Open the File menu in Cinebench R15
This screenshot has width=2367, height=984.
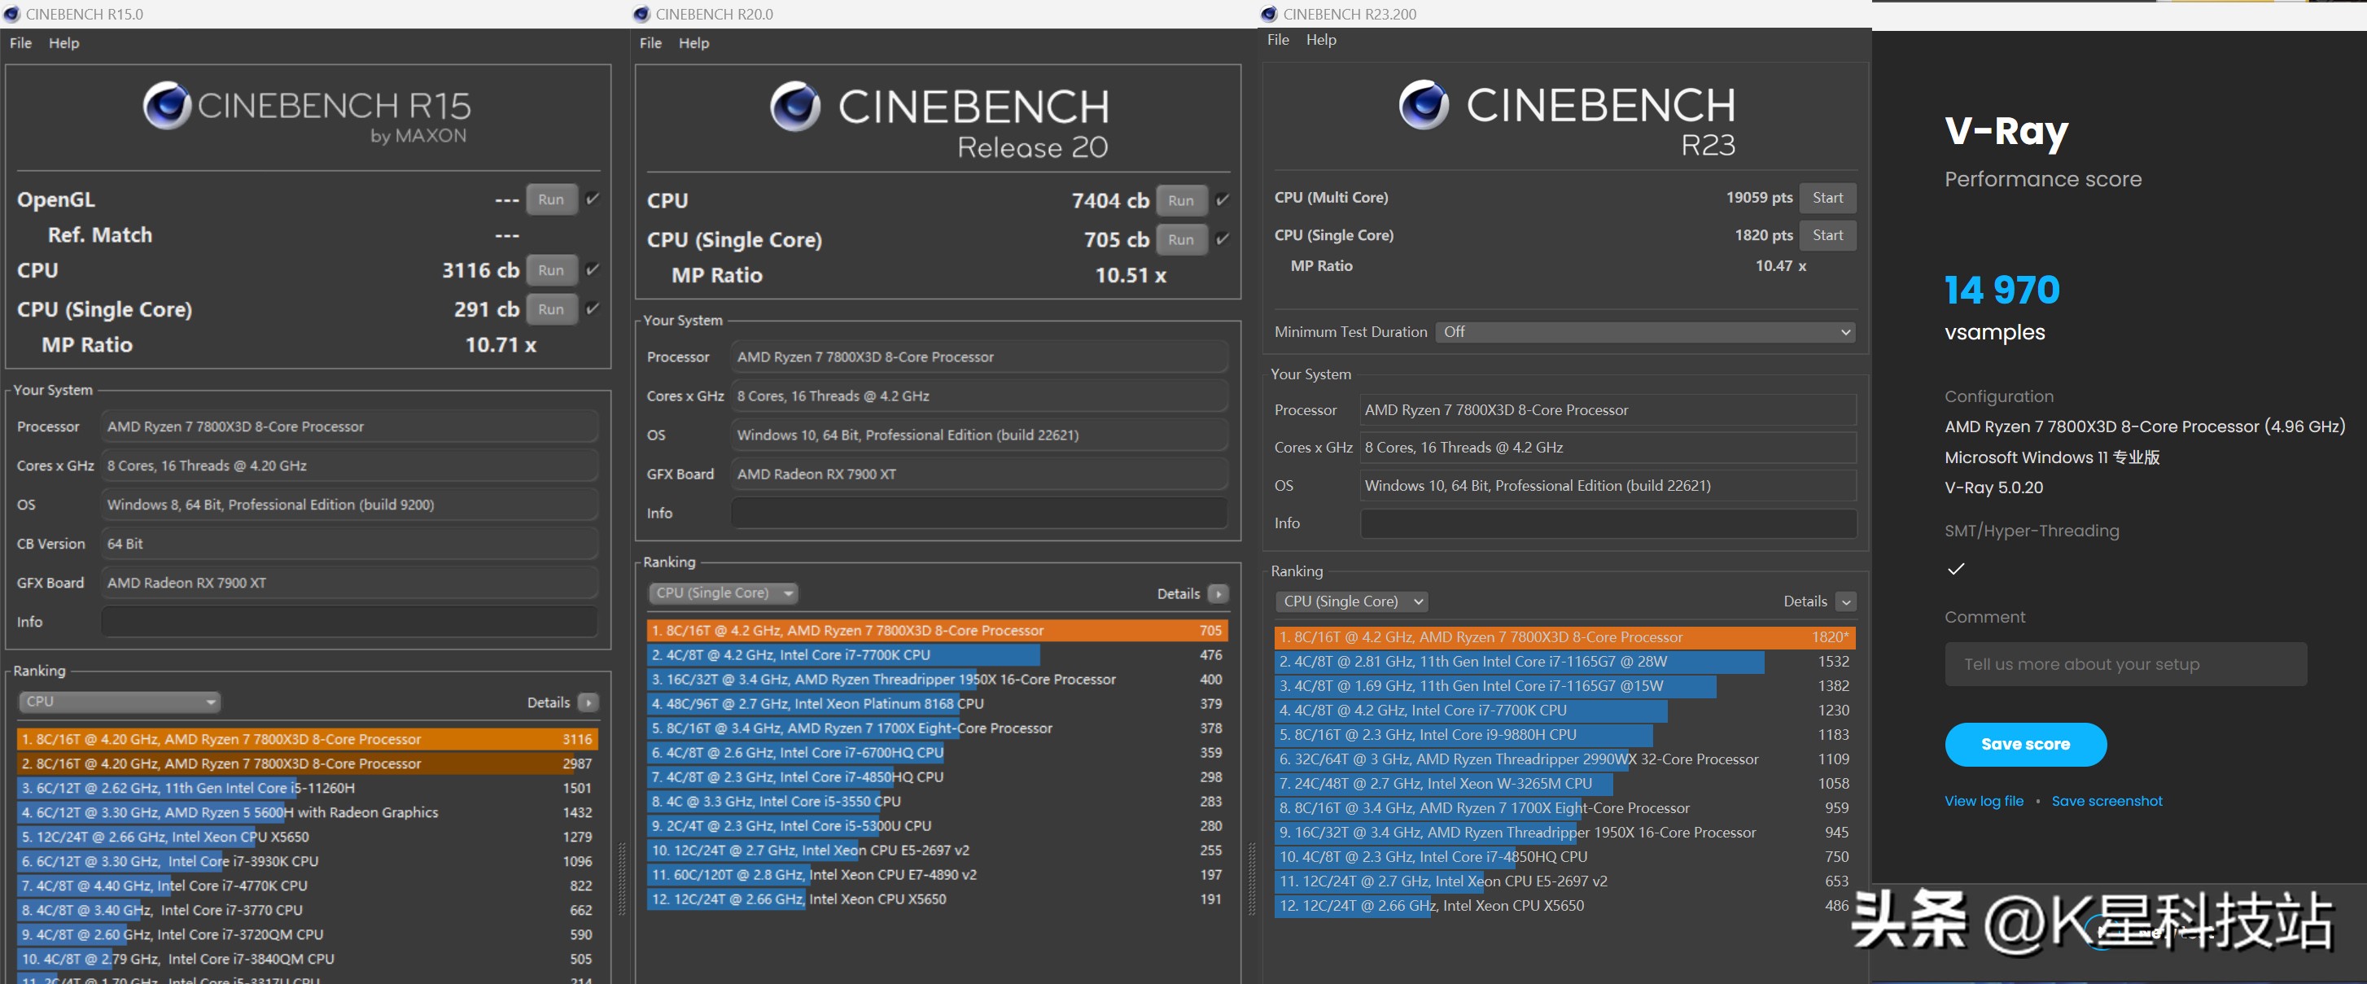click(x=20, y=43)
